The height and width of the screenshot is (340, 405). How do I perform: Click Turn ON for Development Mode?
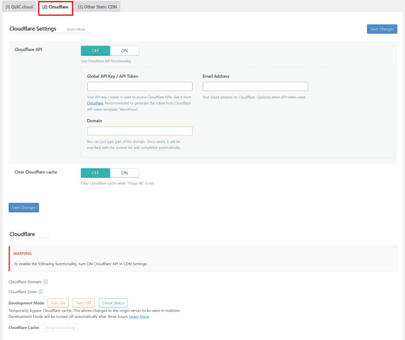pos(58,303)
